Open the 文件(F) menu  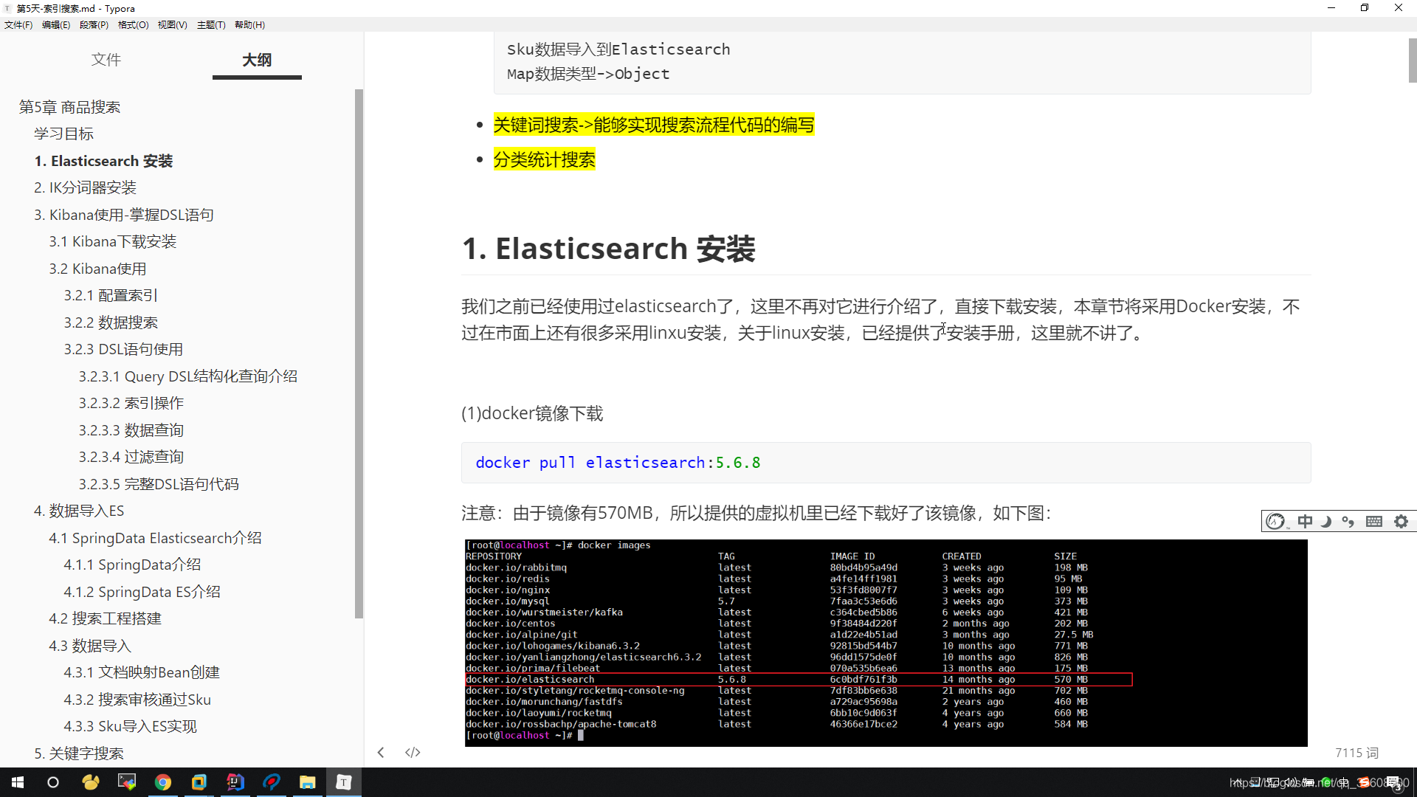(18, 24)
